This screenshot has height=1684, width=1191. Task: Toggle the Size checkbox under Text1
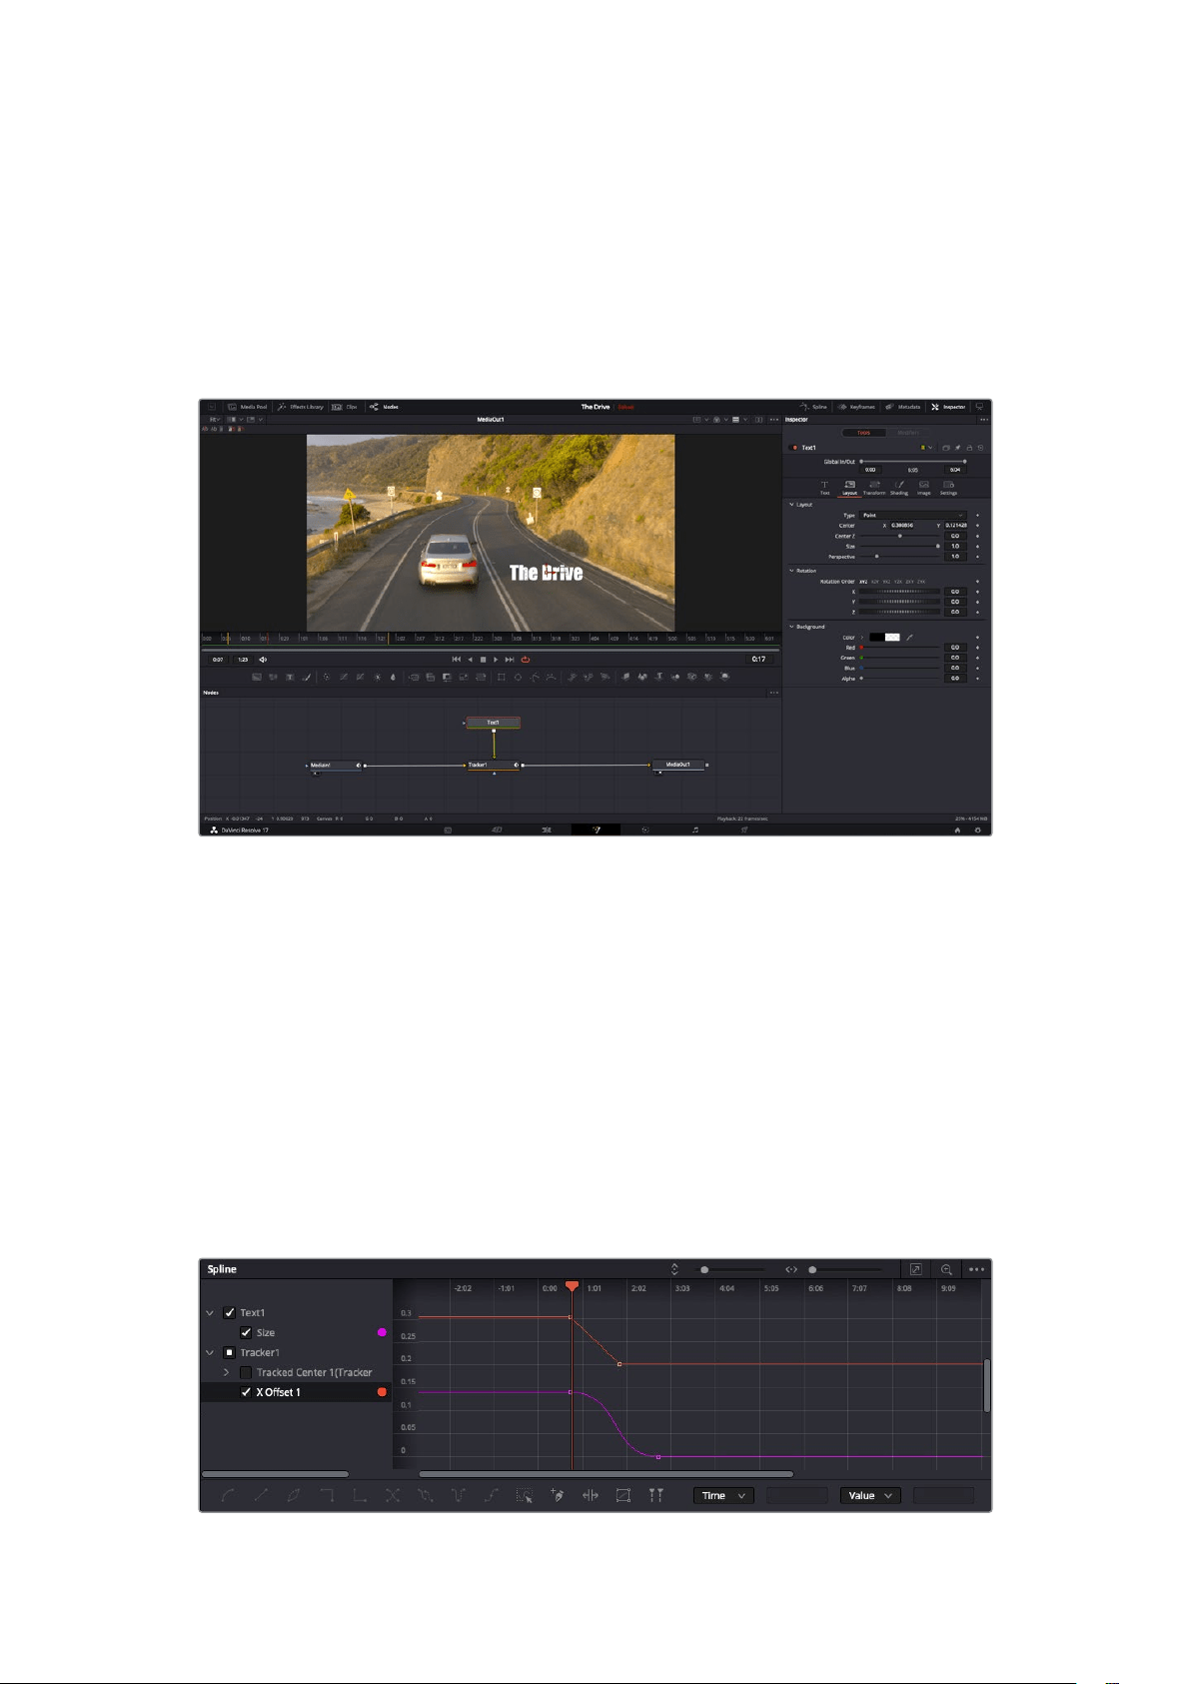click(x=246, y=1333)
